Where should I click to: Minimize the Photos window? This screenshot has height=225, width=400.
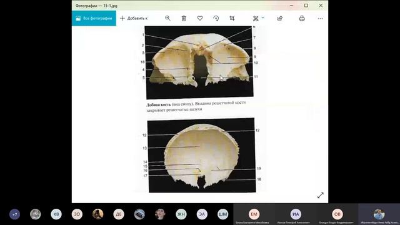point(291,6)
